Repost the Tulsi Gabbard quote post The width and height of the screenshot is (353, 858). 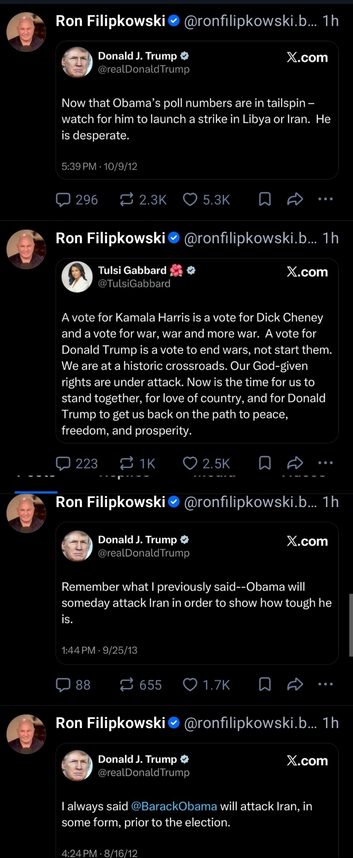pyautogui.click(x=127, y=463)
